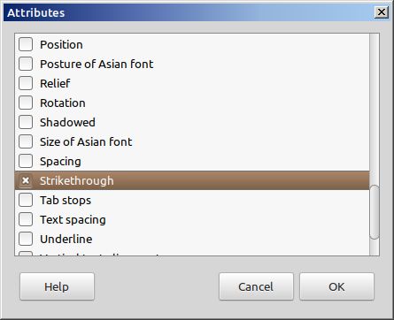This screenshot has height=320, width=394.
Task: Enable the Underline checkbox
Action: [x=26, y=239]
